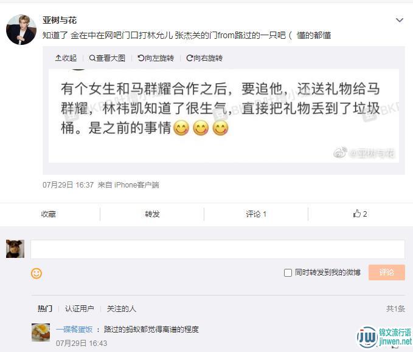View large image via 查看大图

click(x=107, y=58)
